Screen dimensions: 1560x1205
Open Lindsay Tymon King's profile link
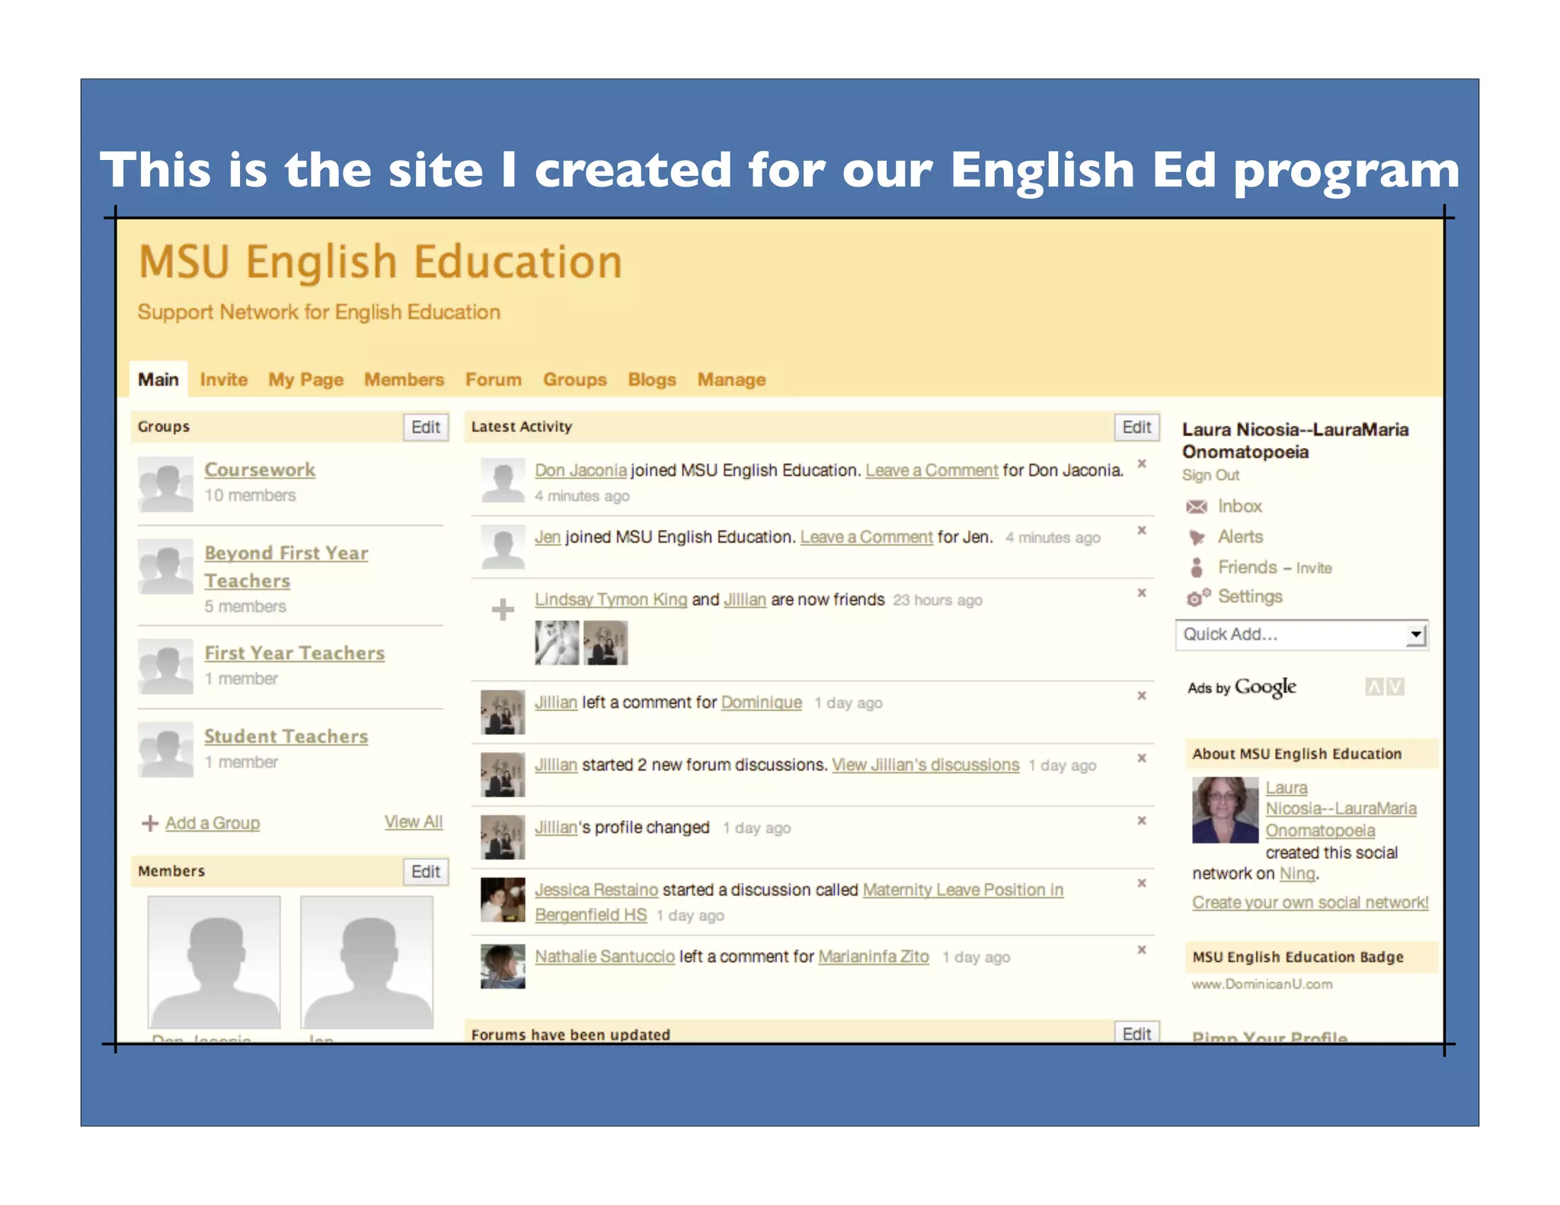(x=611, y=599)
